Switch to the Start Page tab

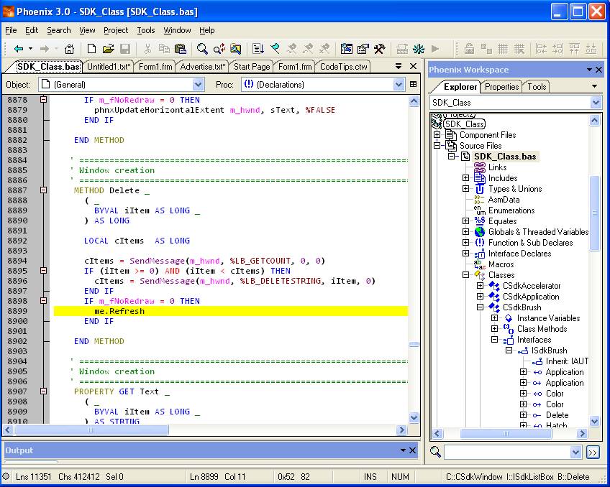tap(252, 67)
